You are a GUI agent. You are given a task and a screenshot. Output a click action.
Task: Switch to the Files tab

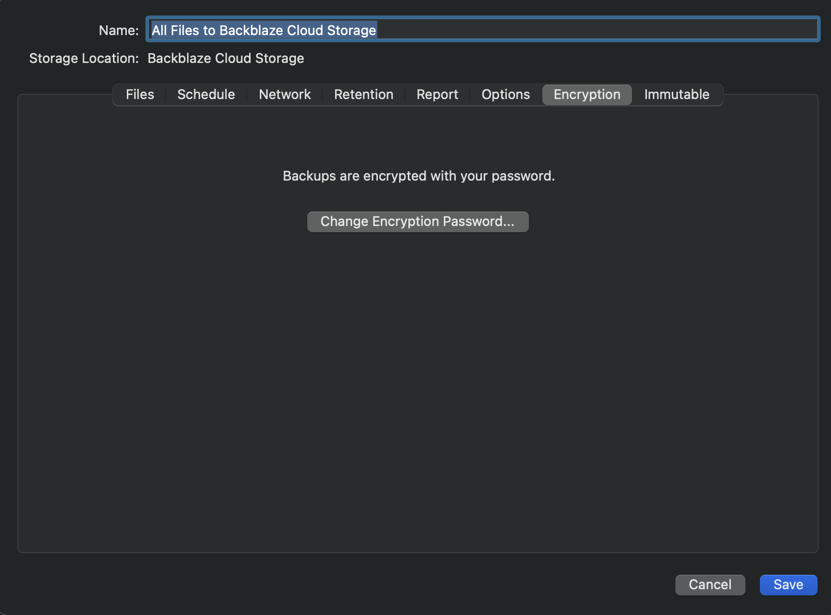(x=140, y=94)
